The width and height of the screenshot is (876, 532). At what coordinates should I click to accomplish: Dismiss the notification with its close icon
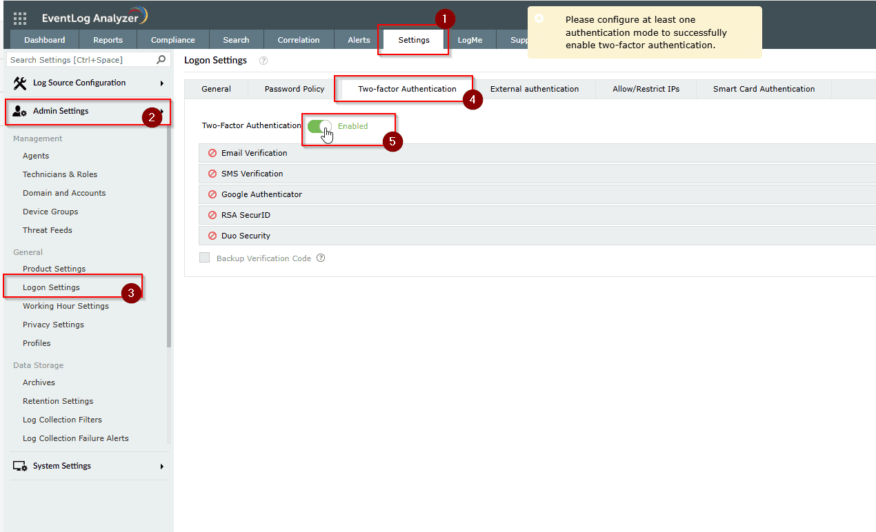point(539,19)
